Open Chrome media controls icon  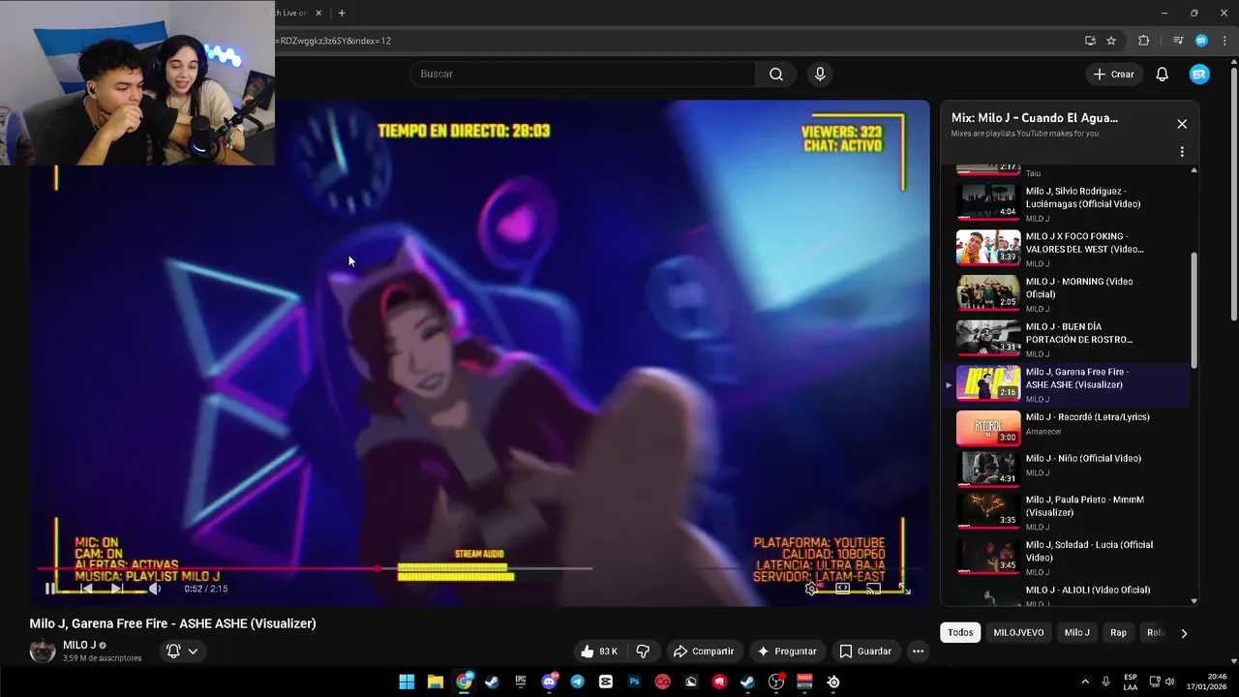[x=1178, y=41]
